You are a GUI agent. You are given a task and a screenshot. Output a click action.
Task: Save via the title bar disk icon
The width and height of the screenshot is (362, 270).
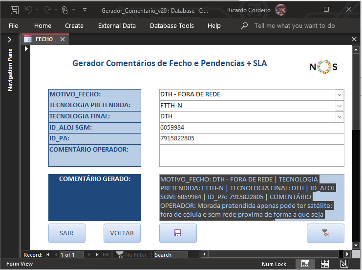[x=15, y=10]
